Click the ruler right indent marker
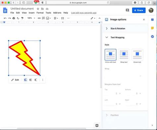The width and height of the screenshot is (157, 130). (99, 22)
